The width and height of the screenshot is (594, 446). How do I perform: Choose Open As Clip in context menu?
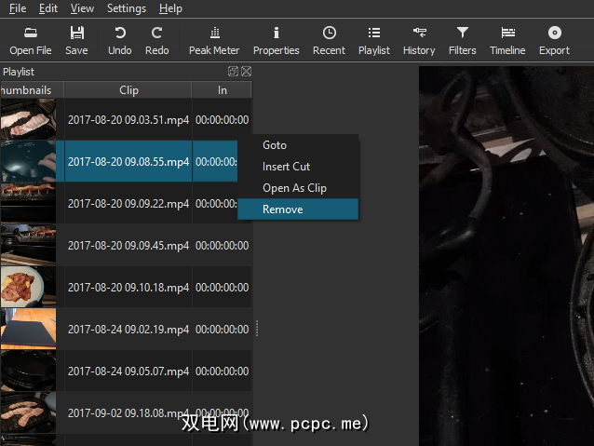[x=298, y=188]
